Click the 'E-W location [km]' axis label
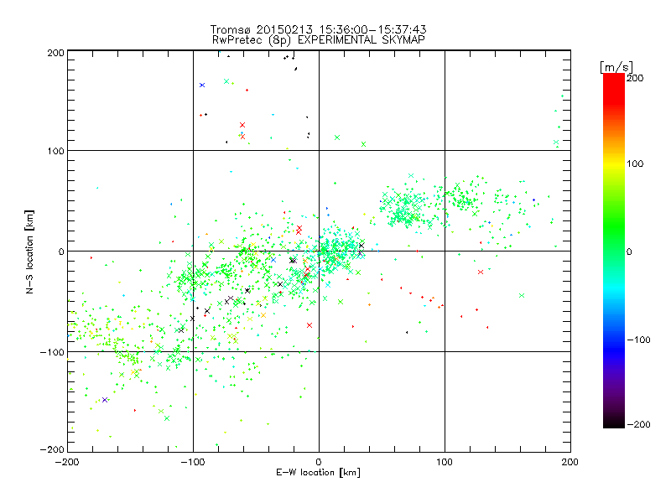Screen dimensions: 671x503 pos(318,472)
